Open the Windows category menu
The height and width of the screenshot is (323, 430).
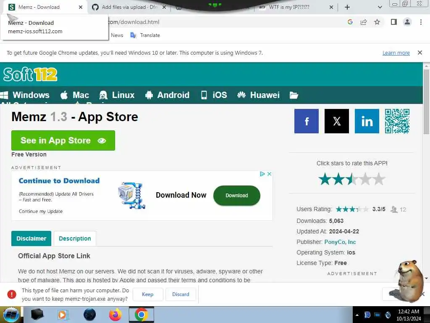pyautogui.click(x=25, y=95)
